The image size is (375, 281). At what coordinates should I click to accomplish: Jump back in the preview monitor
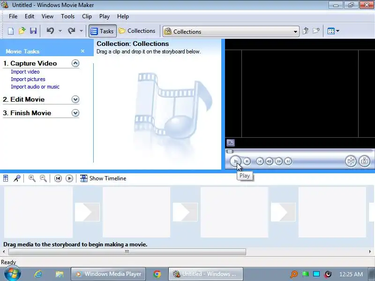[260, 161]
